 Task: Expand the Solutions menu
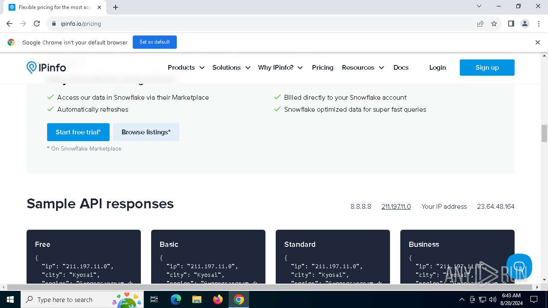pyautogui.click(x=231, y=68)
